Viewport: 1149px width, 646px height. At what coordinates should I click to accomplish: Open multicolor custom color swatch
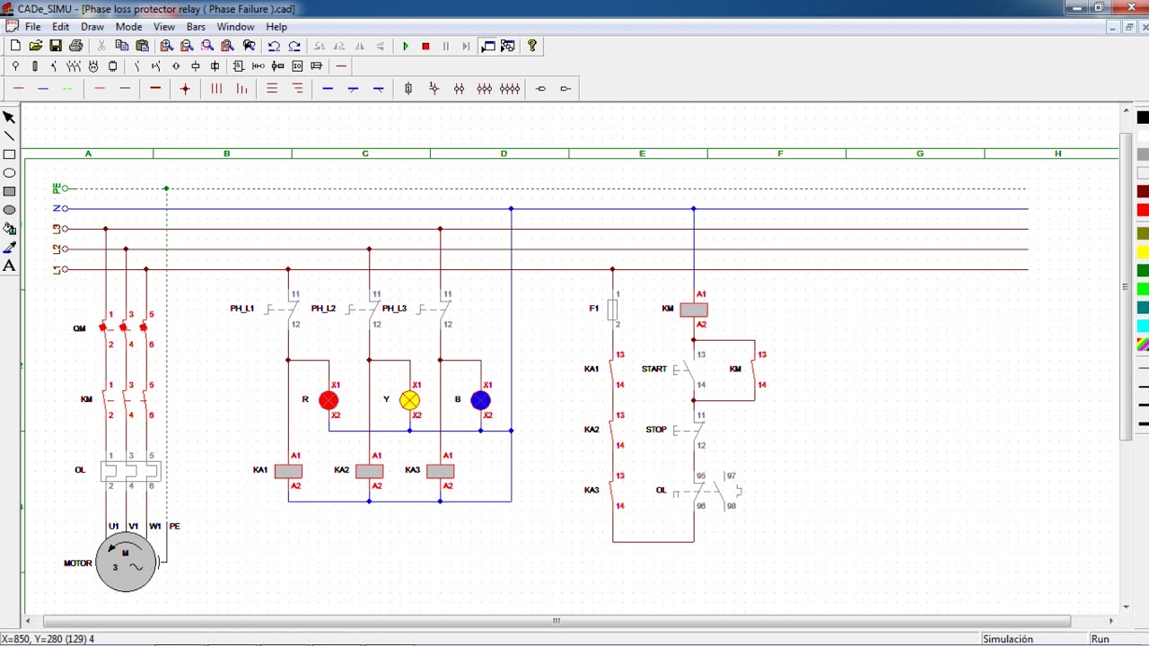coord(1143,345)
